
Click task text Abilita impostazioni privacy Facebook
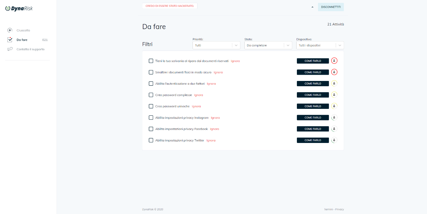click(x=181, y=129)
